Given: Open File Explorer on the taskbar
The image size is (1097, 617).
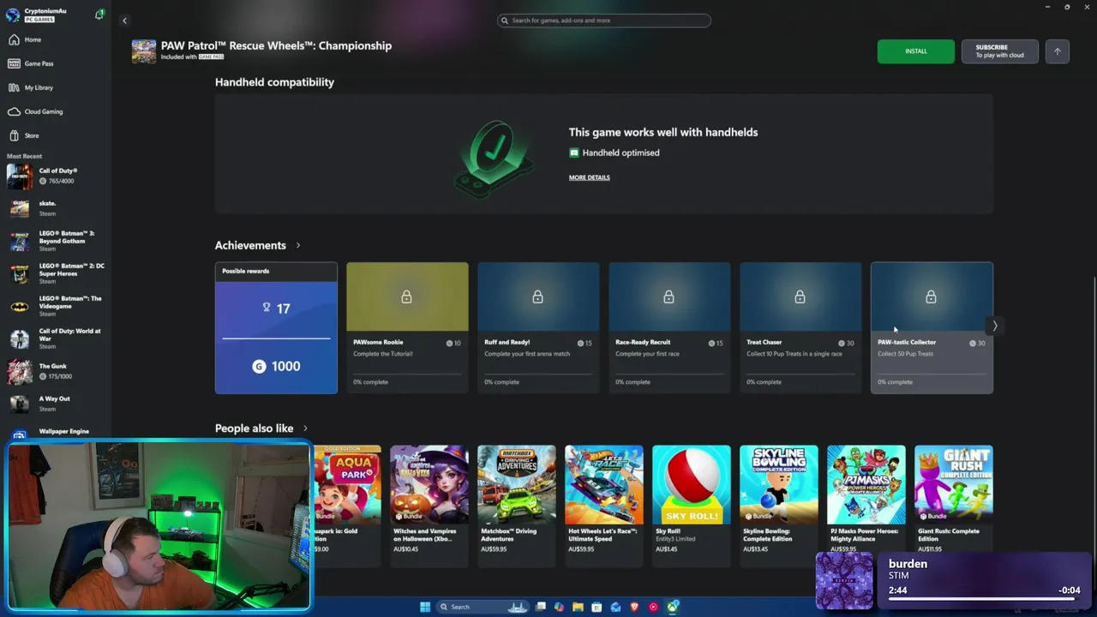Looking at the screenshot, I should pyautogui.click(x=578, y=607).
